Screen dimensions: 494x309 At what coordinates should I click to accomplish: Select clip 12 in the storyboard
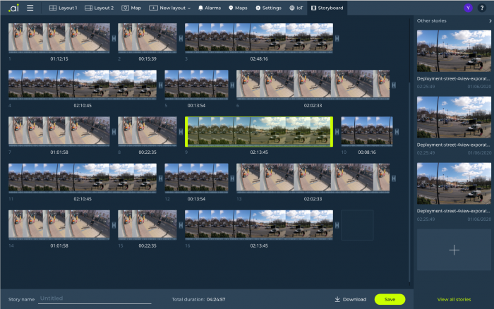(197, 178)
